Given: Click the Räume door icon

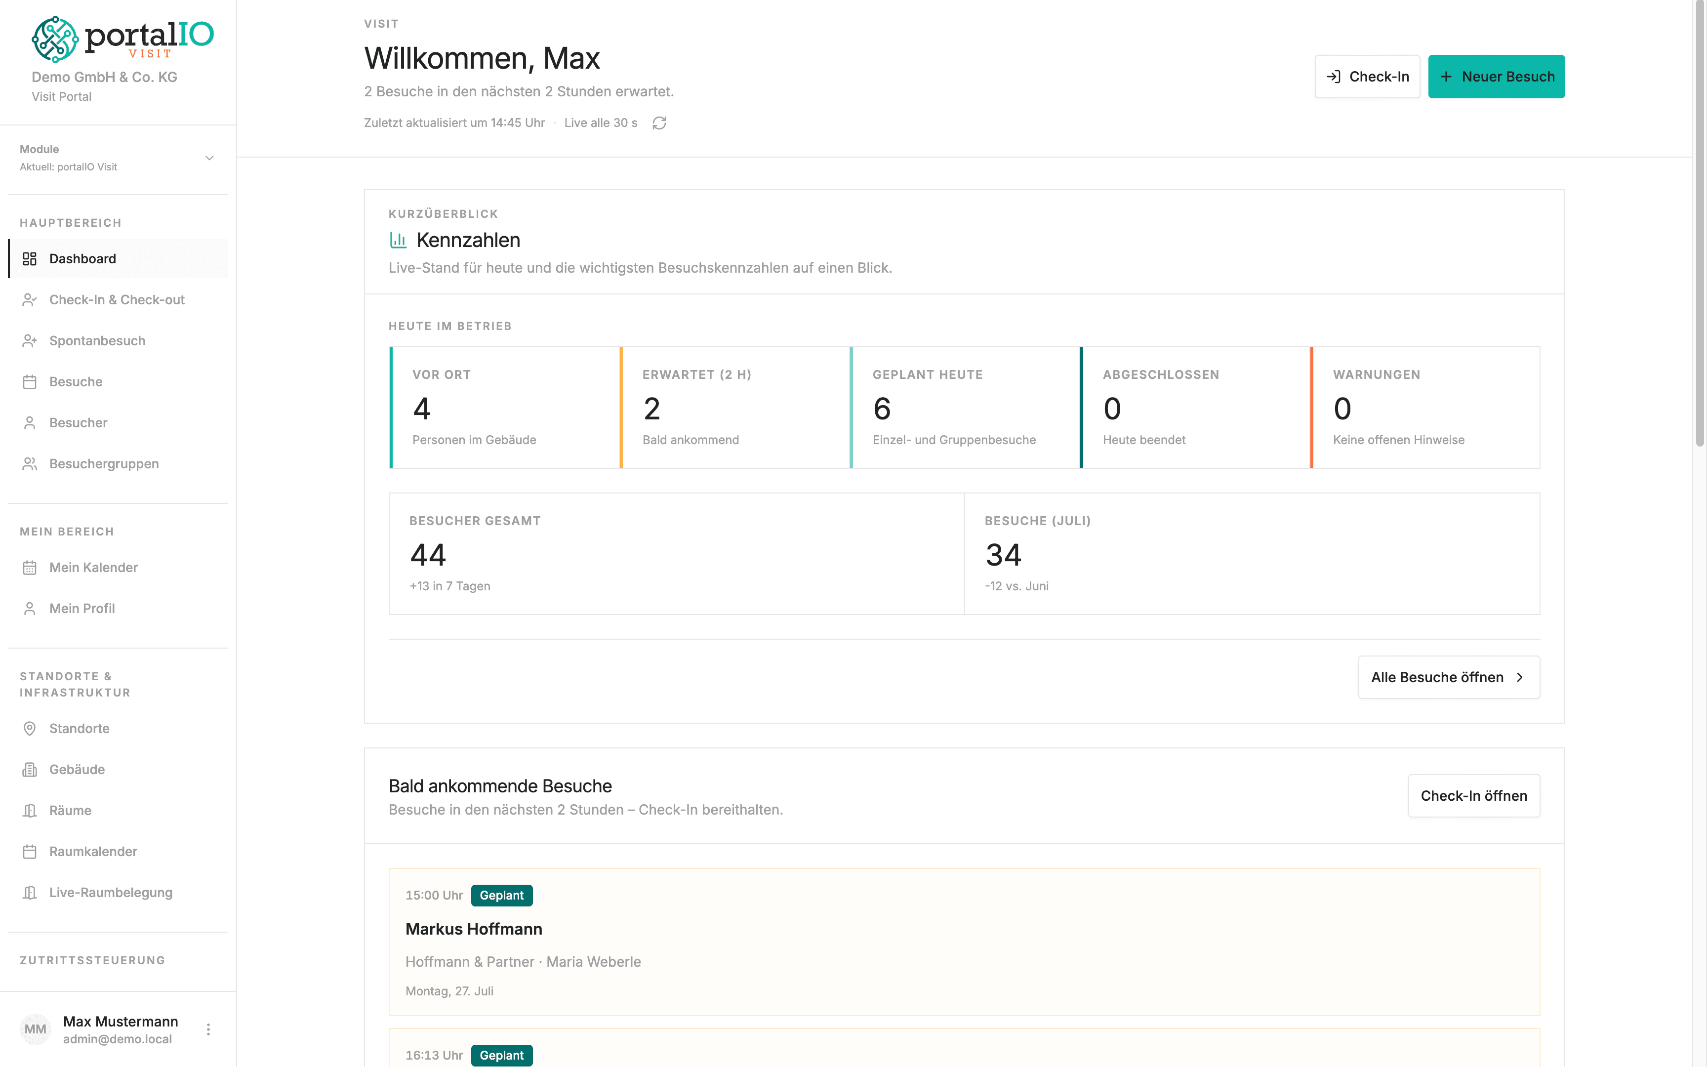Looking at the screenshot, I should [x=30, y=810].
